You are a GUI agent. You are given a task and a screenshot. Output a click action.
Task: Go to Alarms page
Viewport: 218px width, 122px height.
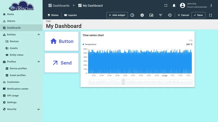point(21,21)
